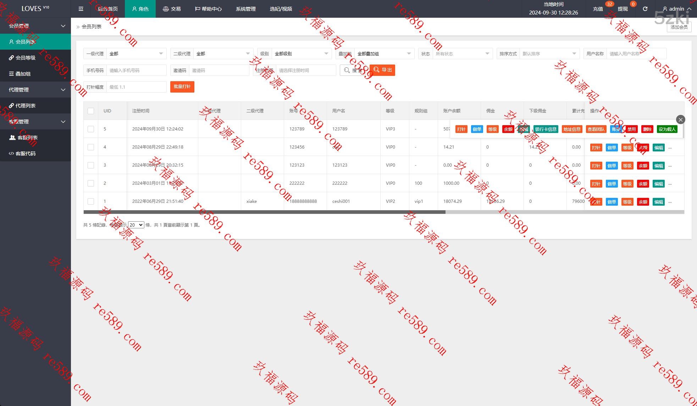Click the refresh icon in top bar
697x406 pixels.
tap(645, 9)
